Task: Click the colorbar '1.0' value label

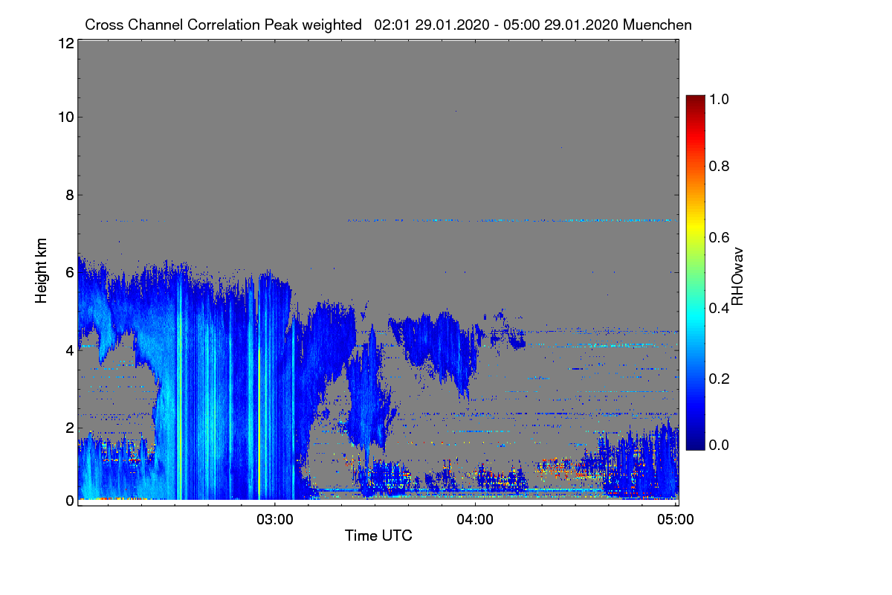Action: point(720,98)
